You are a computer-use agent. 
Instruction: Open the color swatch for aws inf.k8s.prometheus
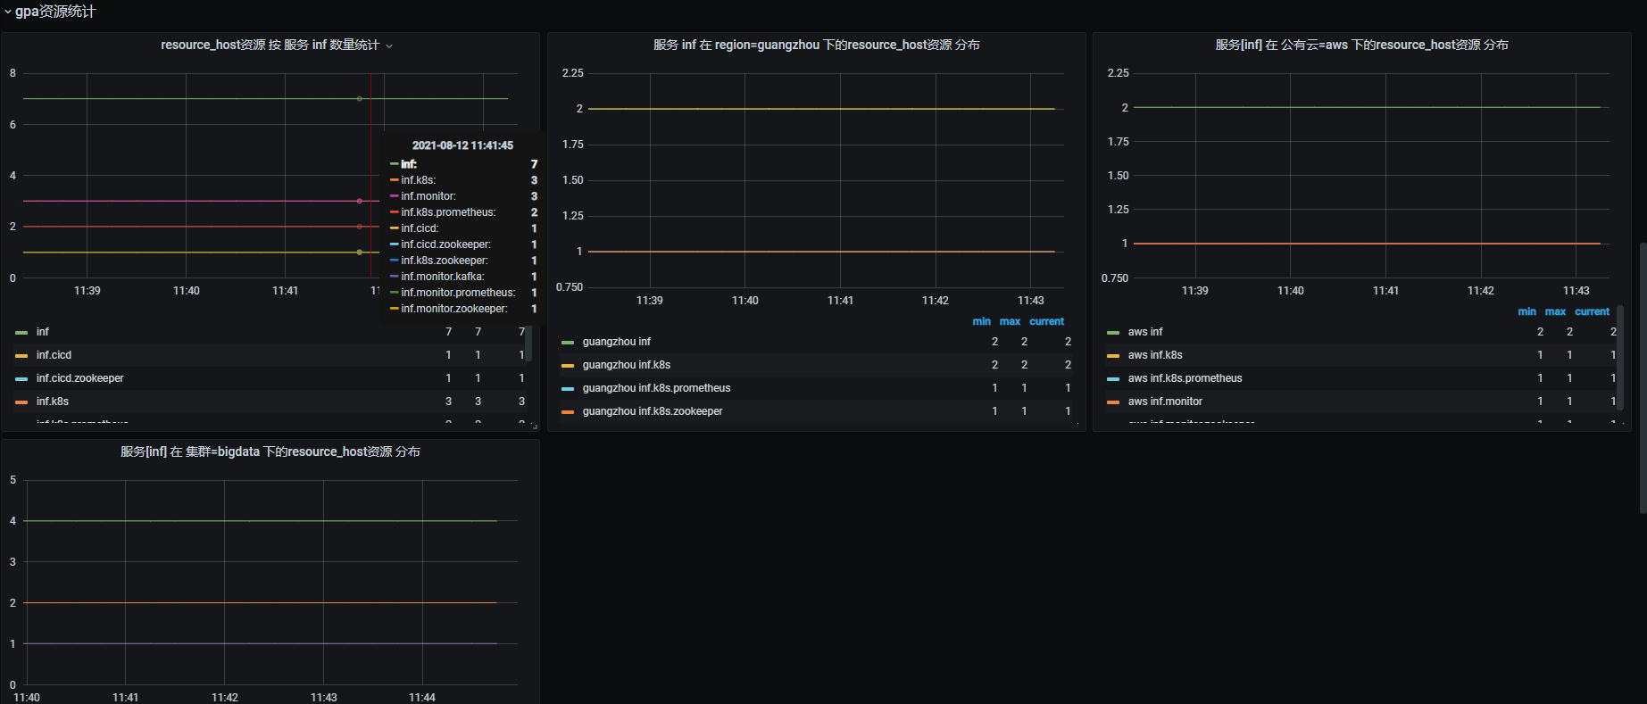tap(1113, 379)
